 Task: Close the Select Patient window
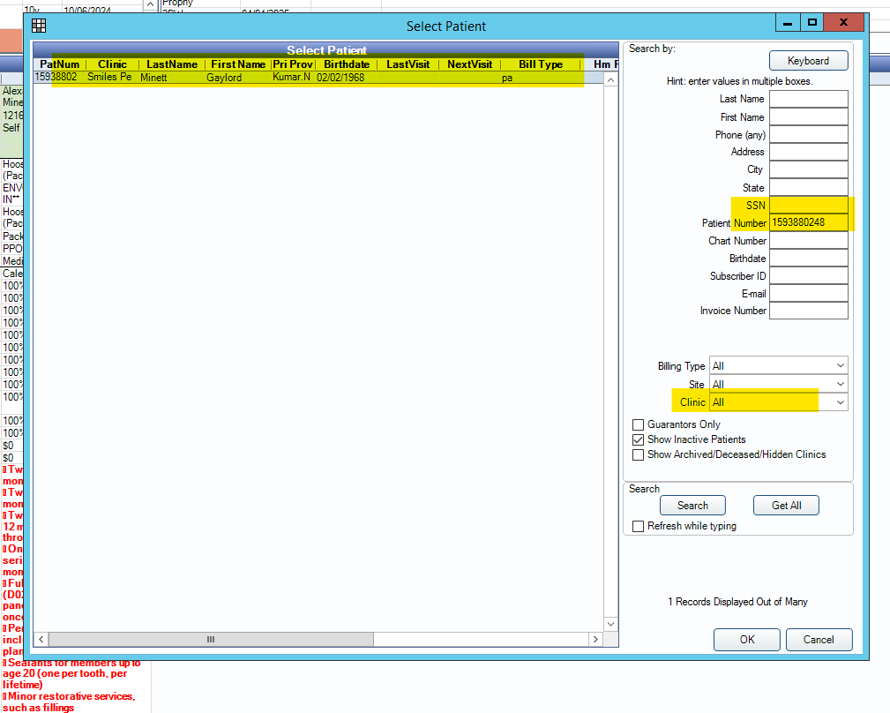click(x=843, y=23)
